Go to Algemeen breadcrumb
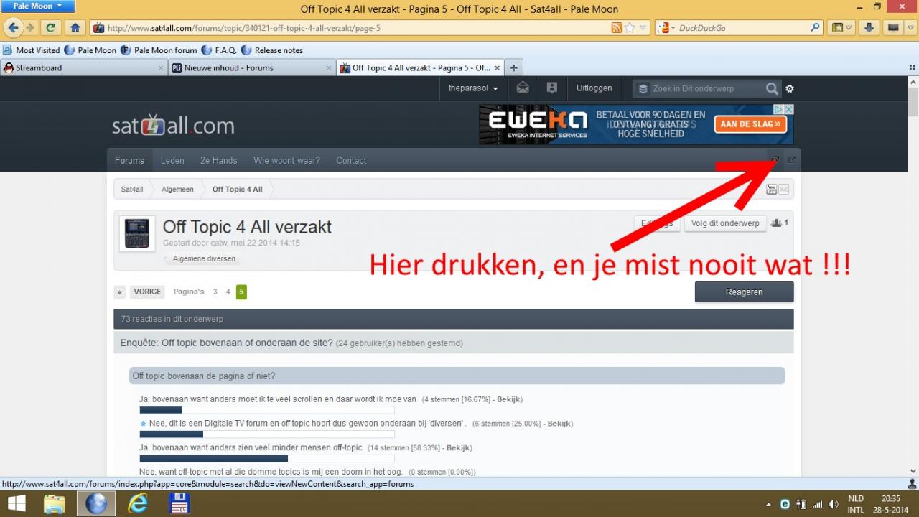 point(177,190)
